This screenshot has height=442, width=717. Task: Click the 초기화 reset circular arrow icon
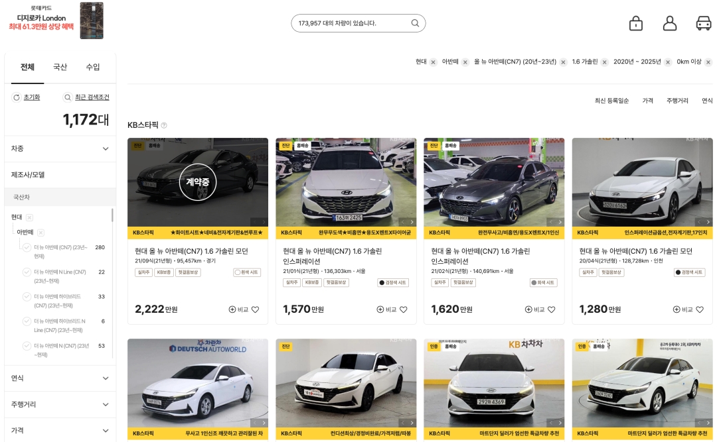point(17,97)
